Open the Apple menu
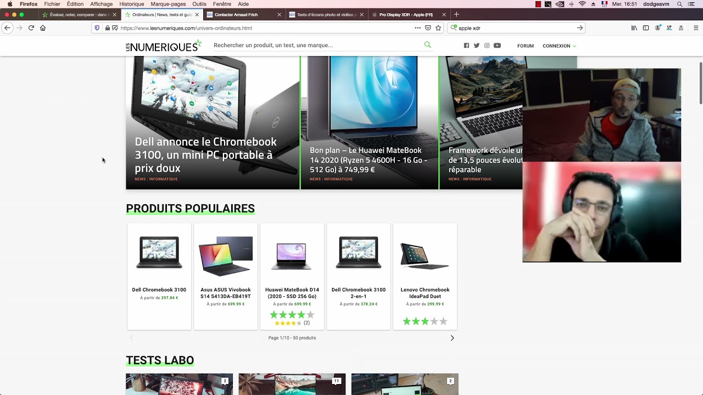 coord(10,4)
